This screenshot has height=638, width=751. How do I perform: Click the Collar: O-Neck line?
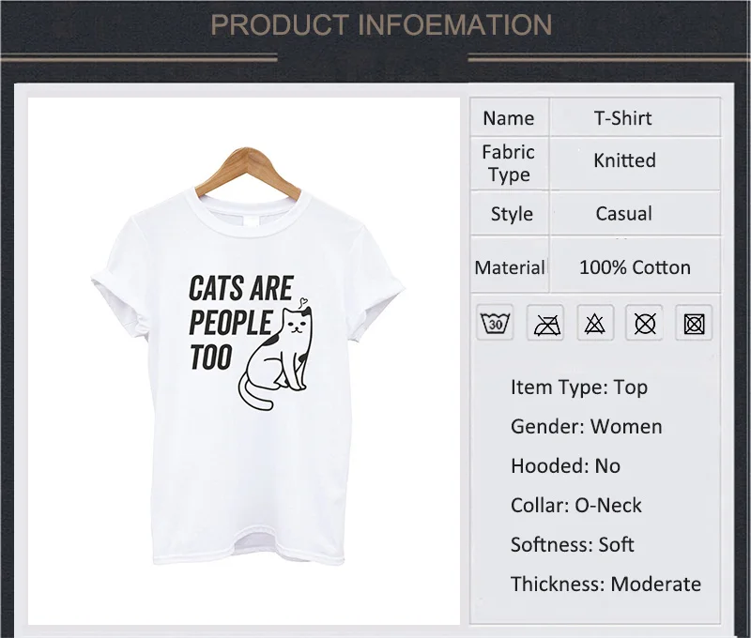tap(575, 505)
